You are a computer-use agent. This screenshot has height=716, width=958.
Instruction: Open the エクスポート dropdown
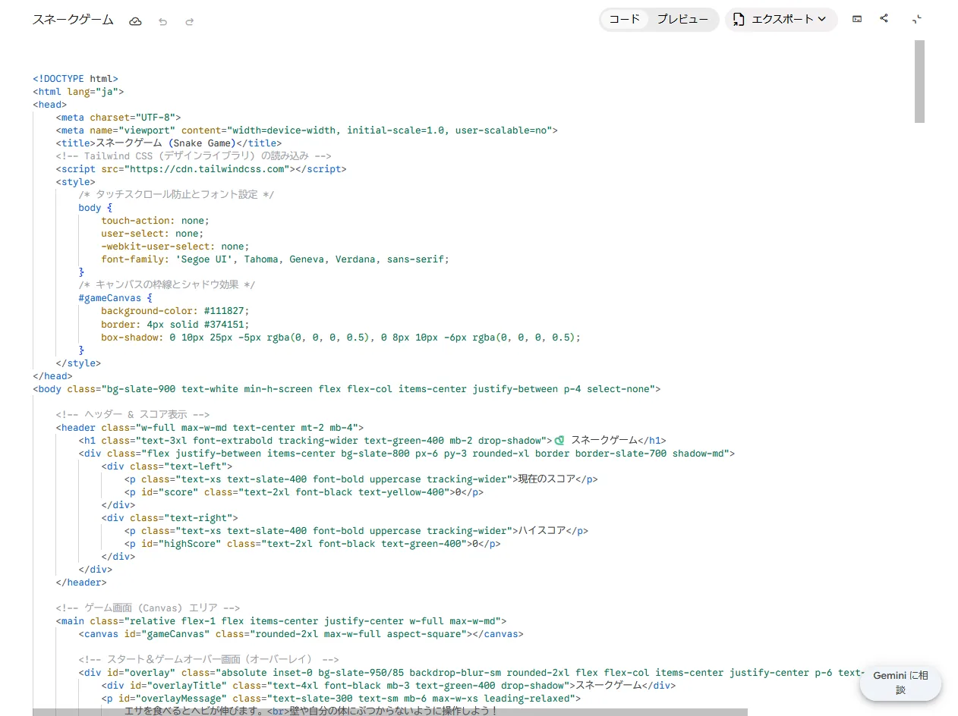point(781,20)
